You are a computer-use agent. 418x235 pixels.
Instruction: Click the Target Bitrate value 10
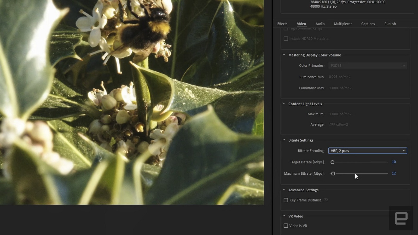tap(394, 162)
